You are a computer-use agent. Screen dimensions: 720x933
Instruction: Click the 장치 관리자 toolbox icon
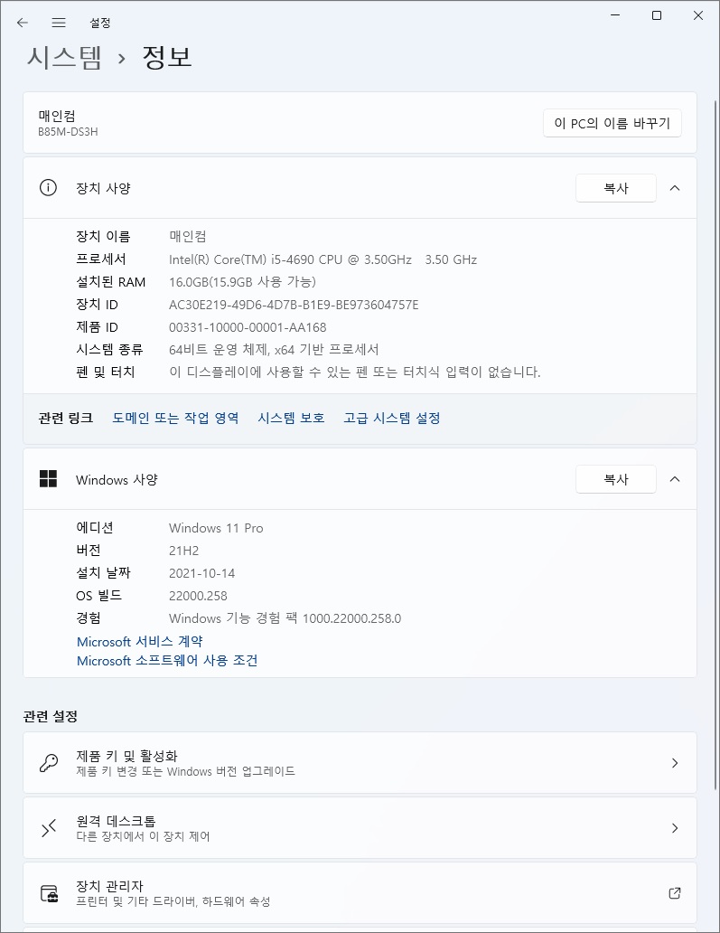pyautogui.click(x=49, y=893)
